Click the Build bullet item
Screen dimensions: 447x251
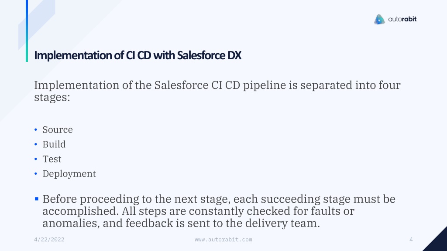pyautogui.click(x=54, y=144)
